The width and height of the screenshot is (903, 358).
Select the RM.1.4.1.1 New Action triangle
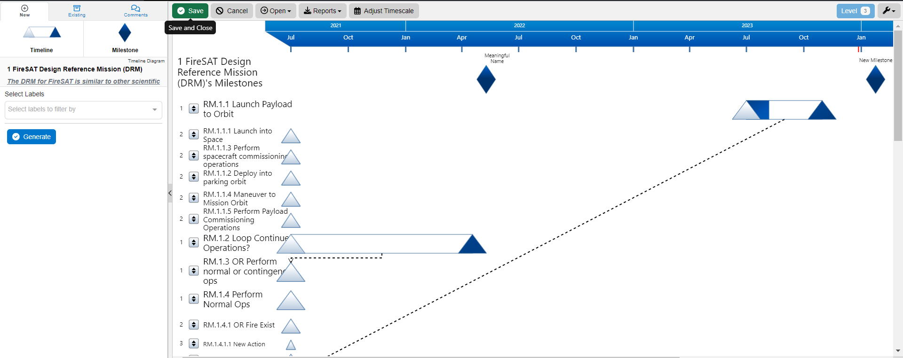coord(291,345)
